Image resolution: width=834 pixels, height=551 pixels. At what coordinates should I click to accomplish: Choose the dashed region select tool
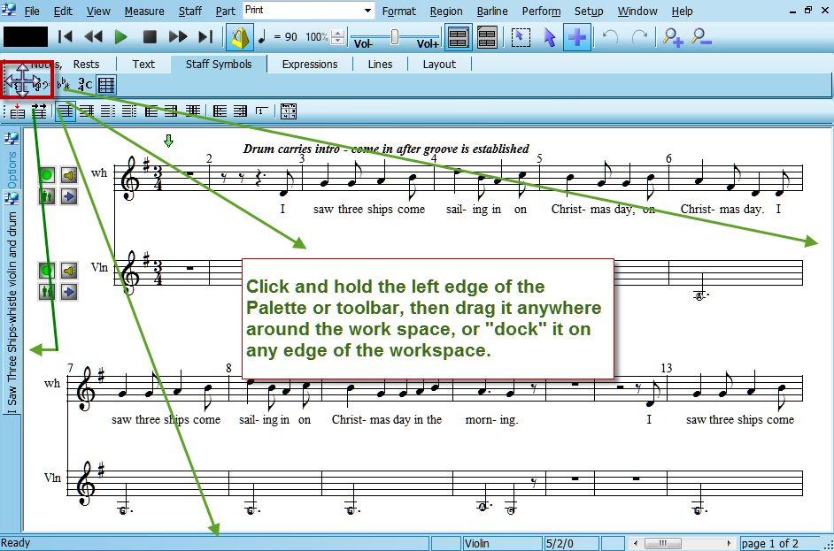click(x=521, y=37)
